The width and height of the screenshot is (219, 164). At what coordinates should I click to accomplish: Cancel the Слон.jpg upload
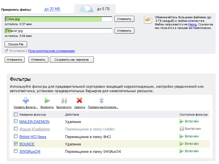(124, 19)
